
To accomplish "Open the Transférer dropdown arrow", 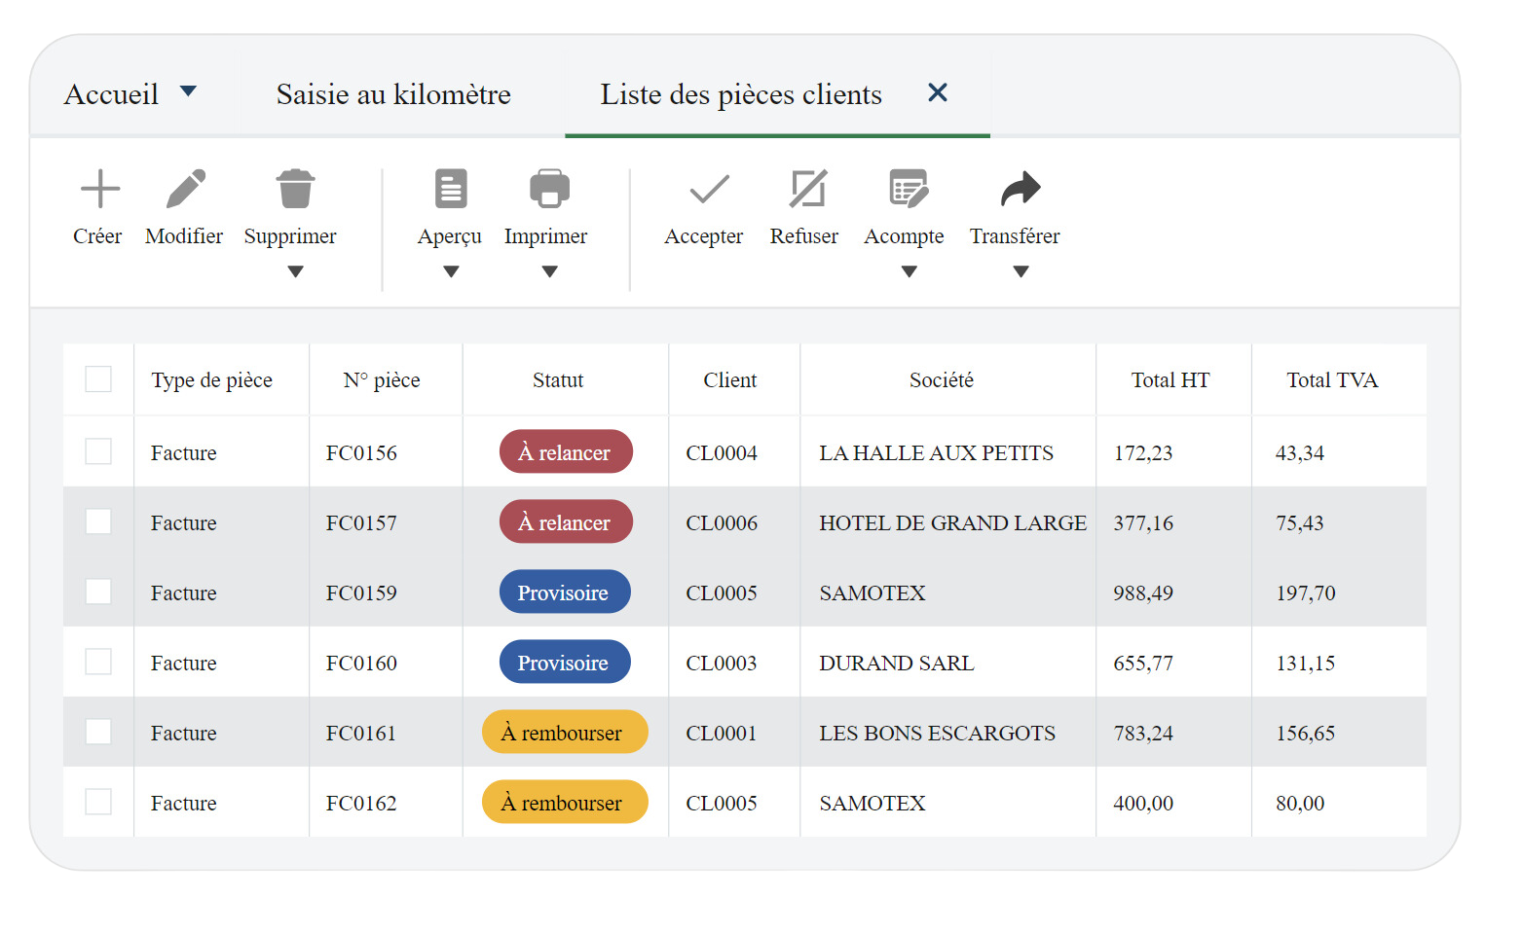I will point(1021,272).
